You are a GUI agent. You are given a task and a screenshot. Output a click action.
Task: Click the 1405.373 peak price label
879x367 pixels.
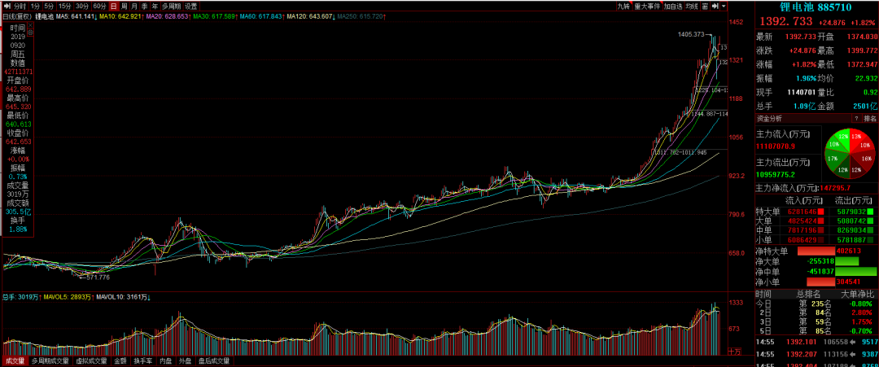[x=692, y=34]
